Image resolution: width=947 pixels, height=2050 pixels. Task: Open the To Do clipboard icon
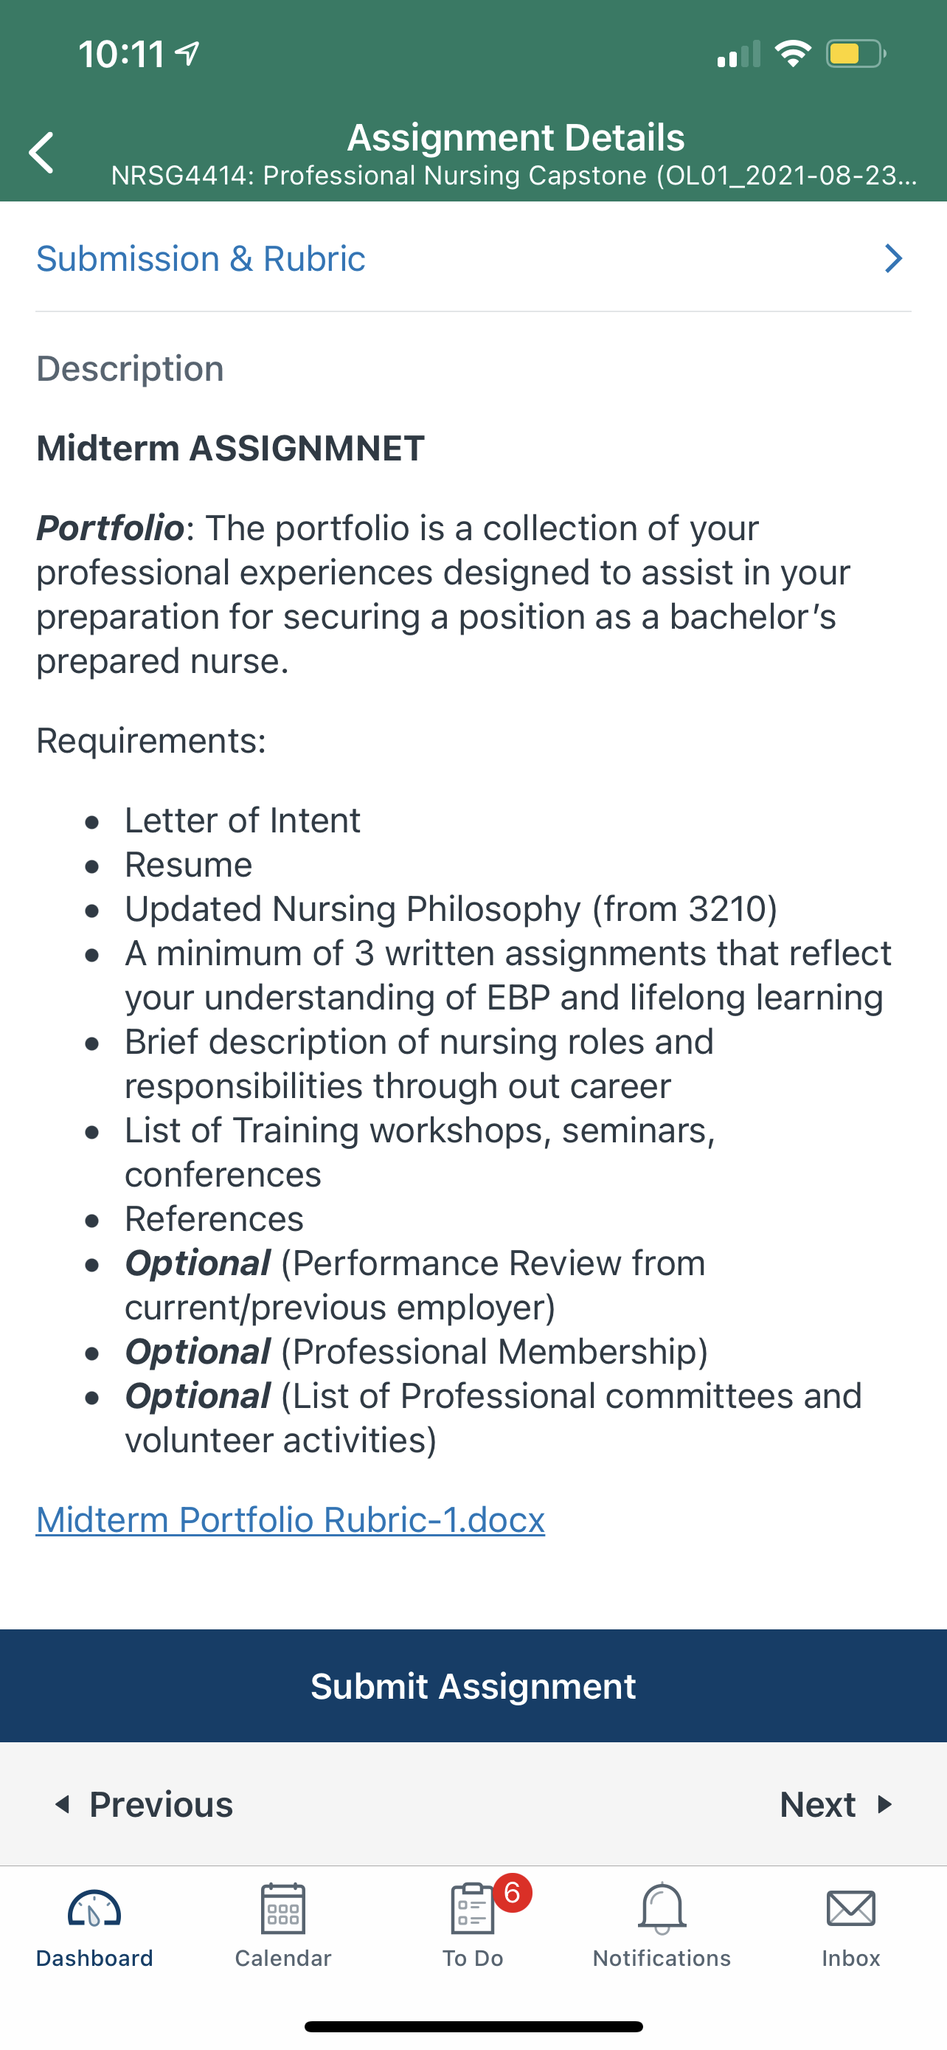click(x=472, y=1908)
